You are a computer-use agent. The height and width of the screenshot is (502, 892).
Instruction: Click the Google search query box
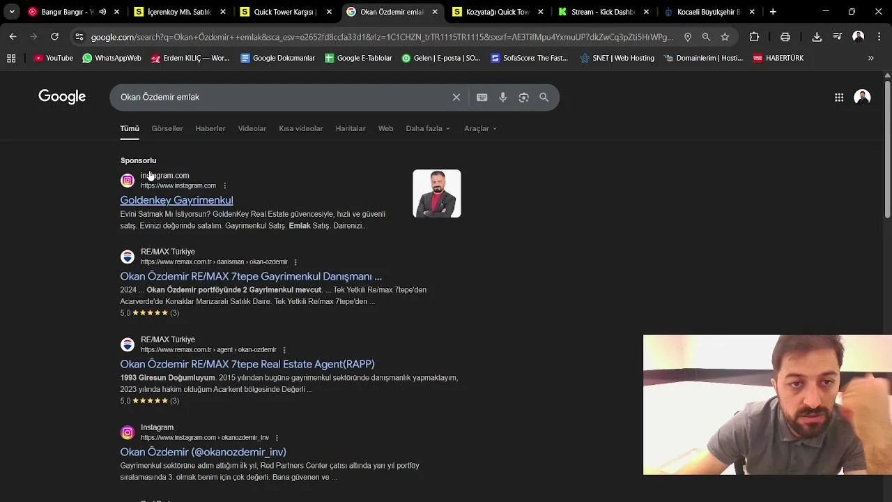[282, 97]
